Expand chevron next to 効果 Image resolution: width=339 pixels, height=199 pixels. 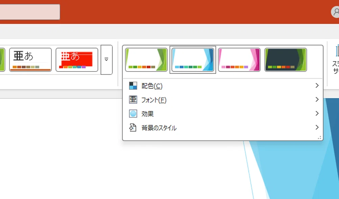tap(317, 113)
